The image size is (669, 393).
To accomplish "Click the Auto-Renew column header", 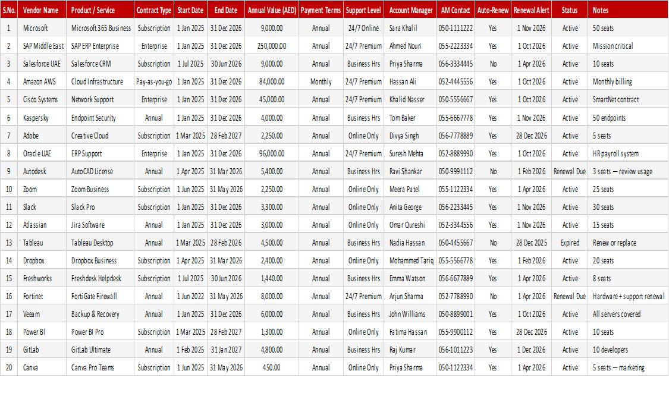I will tap(493, 10).
